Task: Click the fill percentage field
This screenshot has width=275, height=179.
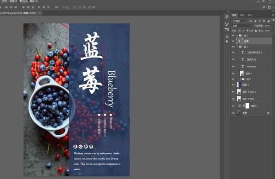Action: (267, 31)
